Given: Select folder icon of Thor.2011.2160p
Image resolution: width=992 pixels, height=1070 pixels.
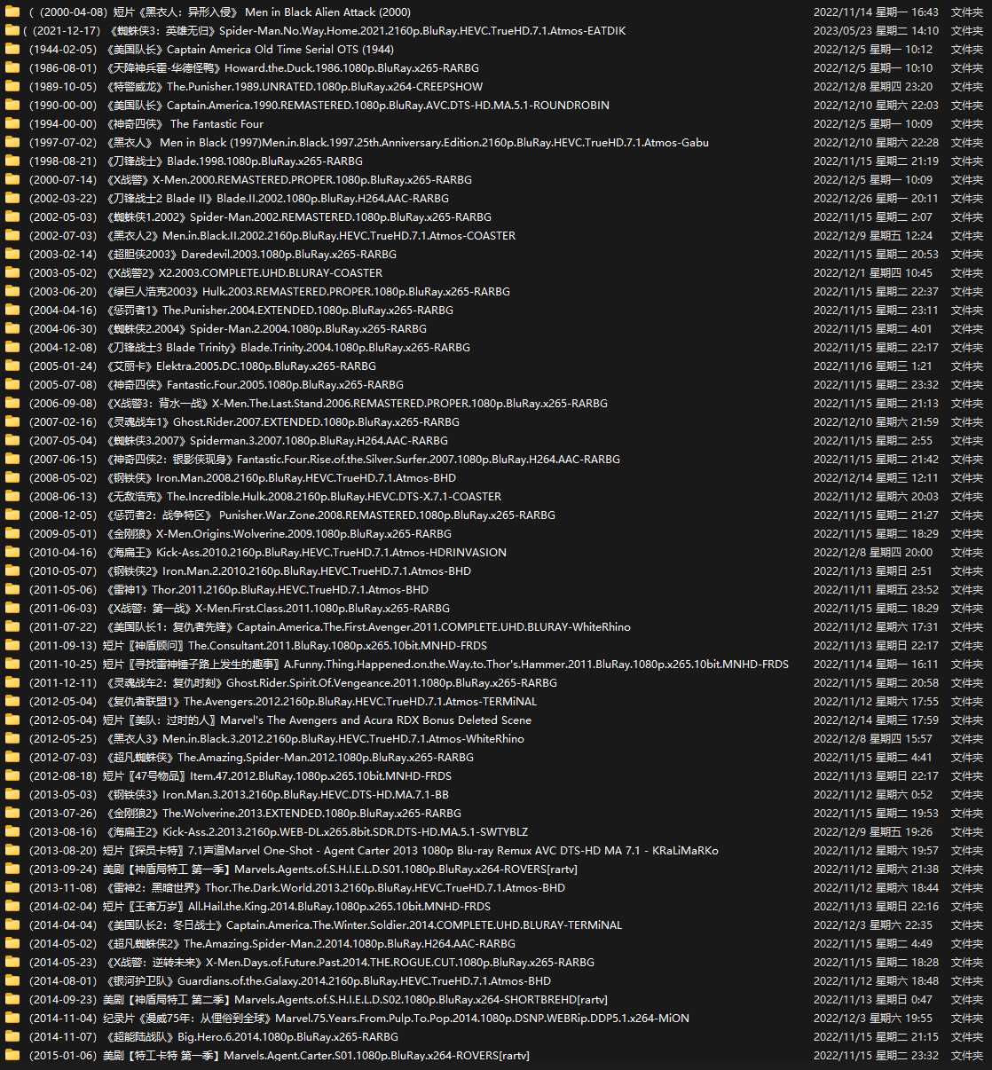Looking at the screenshot, I should click(12, 590).
